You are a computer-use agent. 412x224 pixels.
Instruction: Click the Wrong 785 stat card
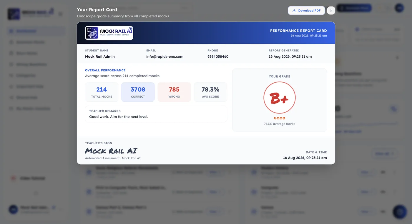pyautogui.click(x=174, y=92)
